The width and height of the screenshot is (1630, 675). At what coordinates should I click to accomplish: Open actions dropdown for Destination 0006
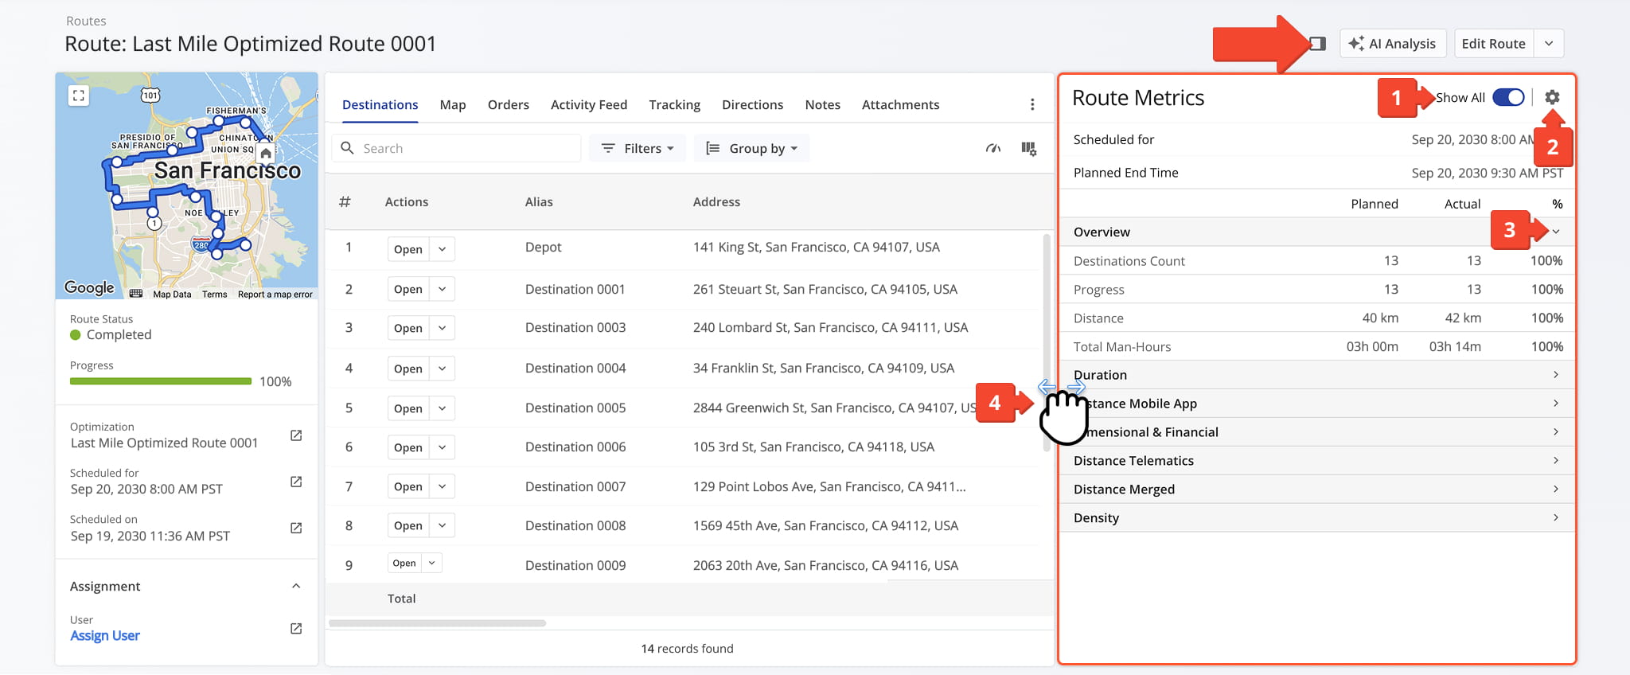pyautogui.click(x=442, y=447)
